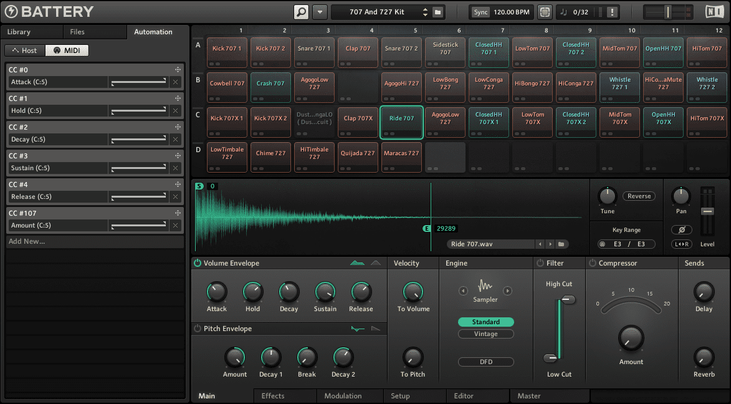Click the L/R channel swap icon
Image resolution: width=731 pixels, height=404 pixels.
[682, 244]
